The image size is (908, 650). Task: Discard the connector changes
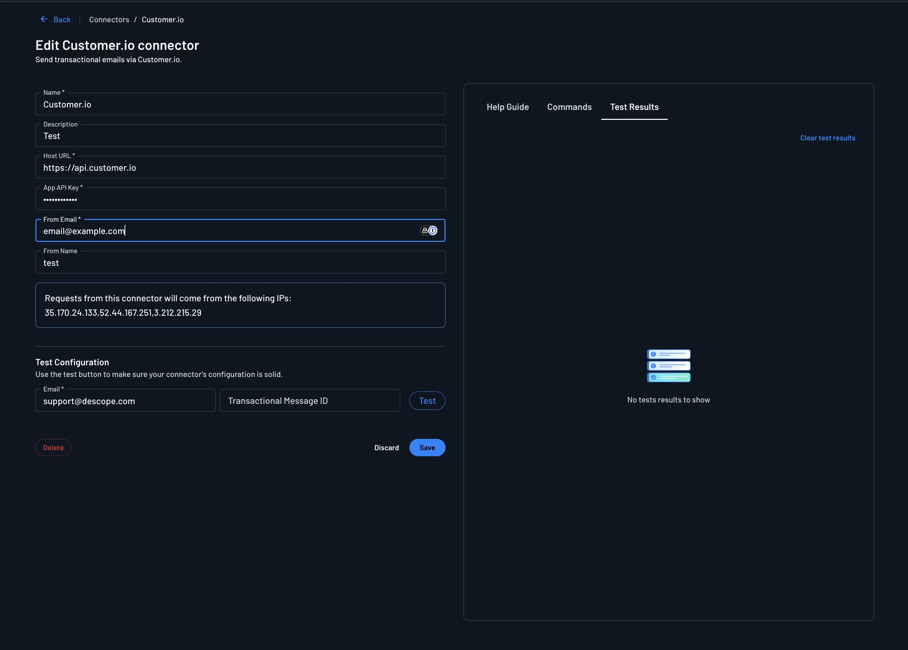386,448
